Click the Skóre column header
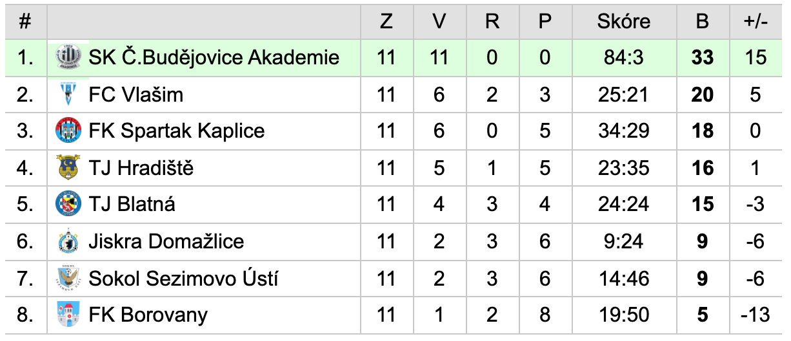The image size is (791, 341). tap(623, 21)
